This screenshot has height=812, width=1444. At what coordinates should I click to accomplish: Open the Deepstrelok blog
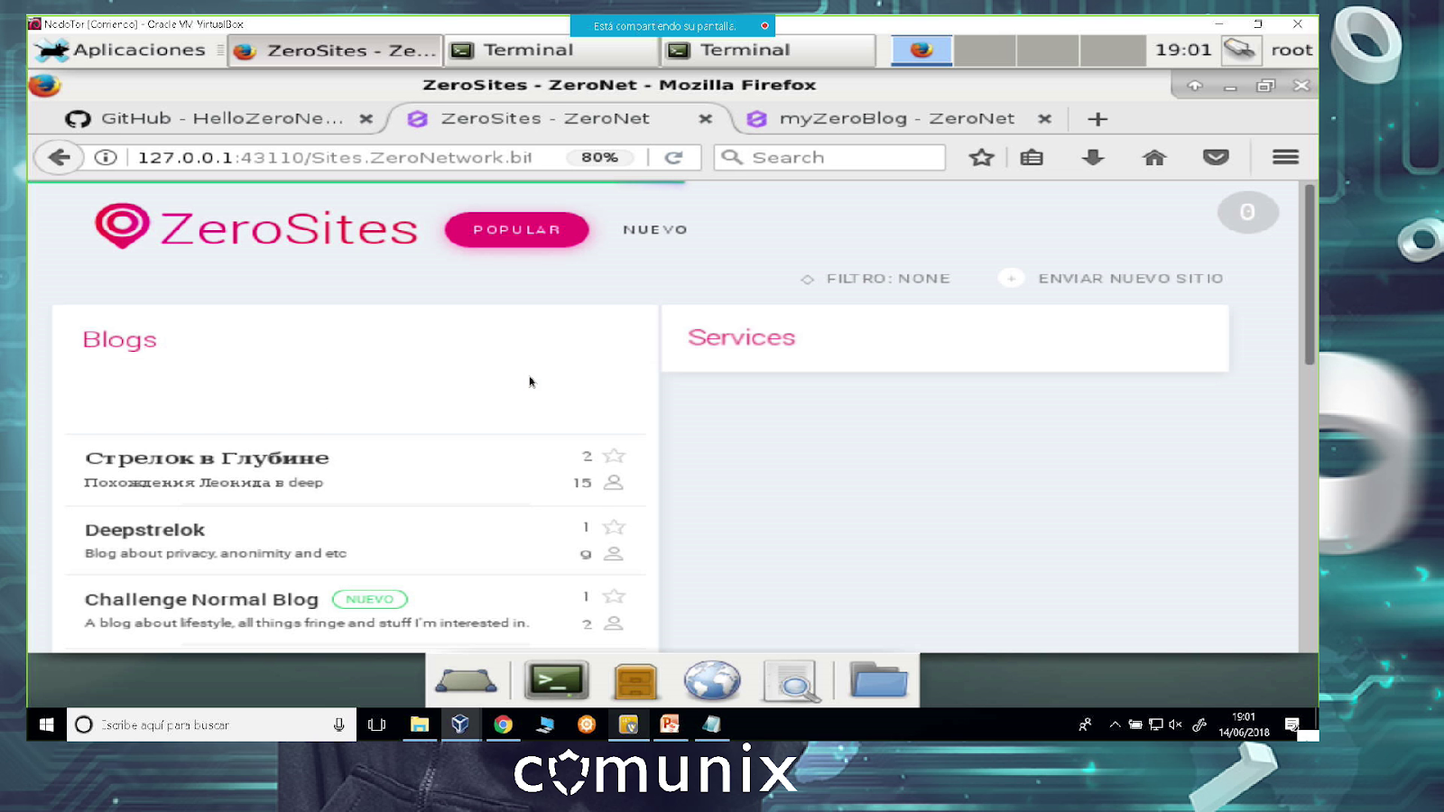pos(144,530)
